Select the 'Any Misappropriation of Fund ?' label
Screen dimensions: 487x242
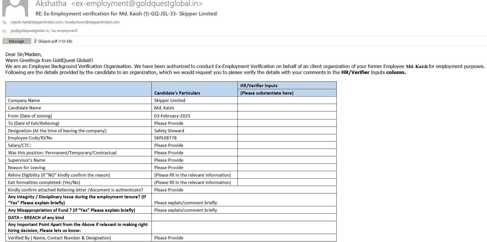click(x=71, y=210)
